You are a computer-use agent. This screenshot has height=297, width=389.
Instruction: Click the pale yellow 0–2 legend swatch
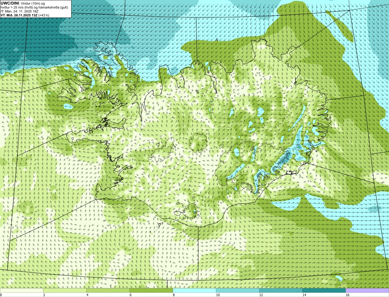[22, 290]
